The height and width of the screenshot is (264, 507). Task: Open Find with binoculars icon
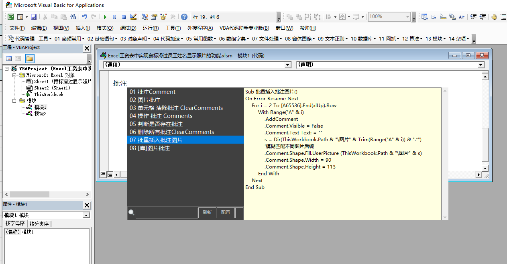tap(73, 17)
